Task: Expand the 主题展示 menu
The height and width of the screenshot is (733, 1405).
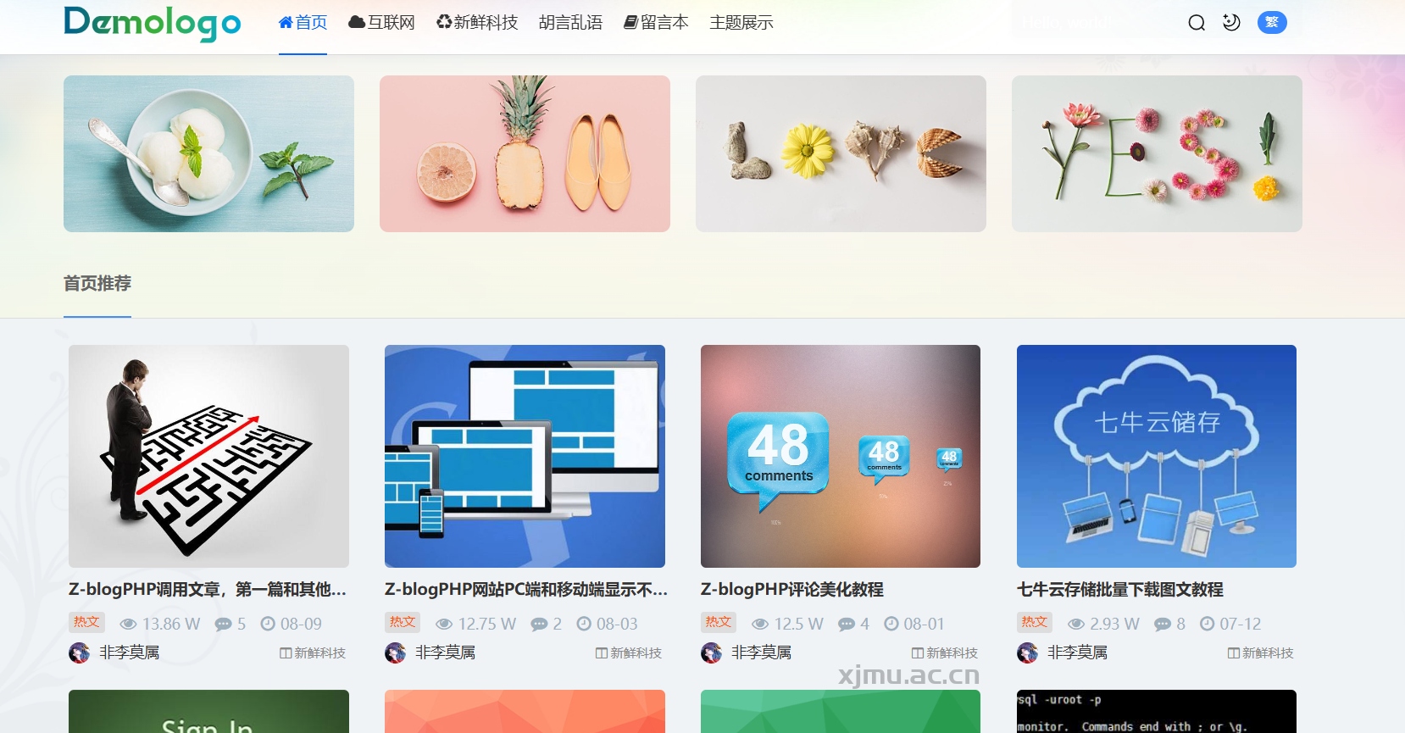Action: point(741,23)
